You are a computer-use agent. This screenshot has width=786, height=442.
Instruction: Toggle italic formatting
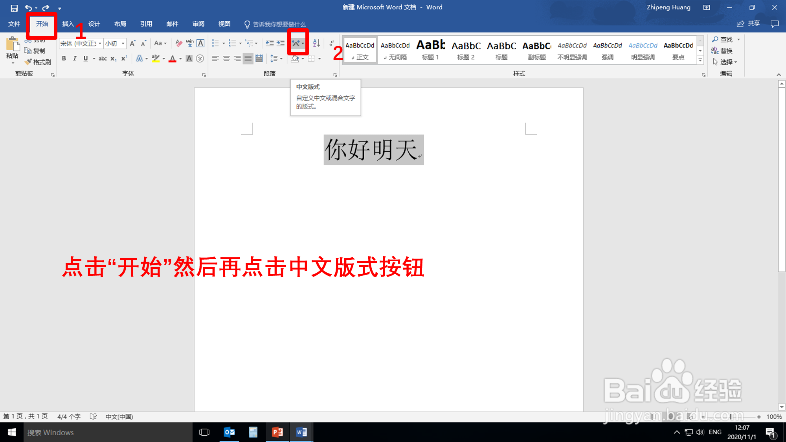pos(75,59)
